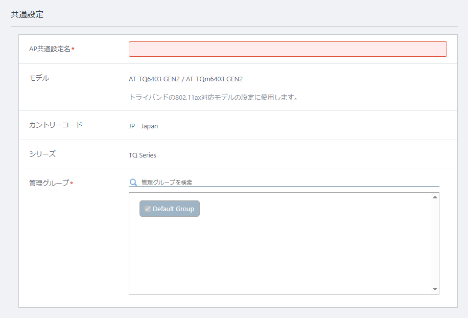
Task: Click the 管理グループ label
Action: click(x=49, y=183)
